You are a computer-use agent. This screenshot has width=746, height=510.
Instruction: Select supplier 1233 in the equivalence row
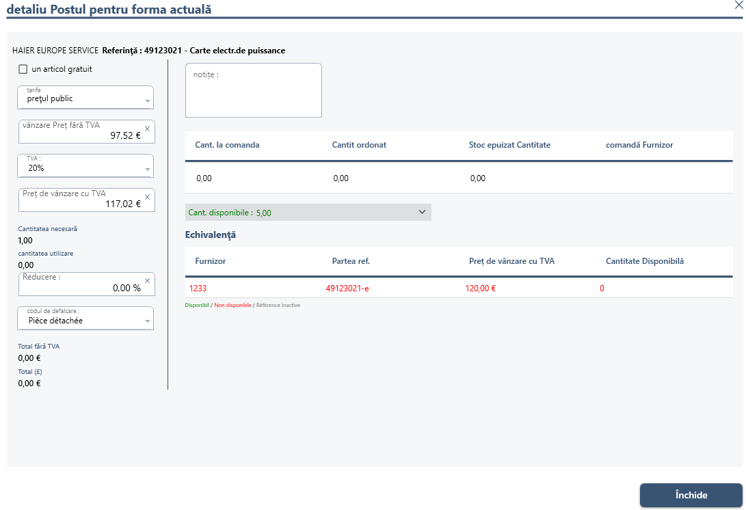[198, 288]
